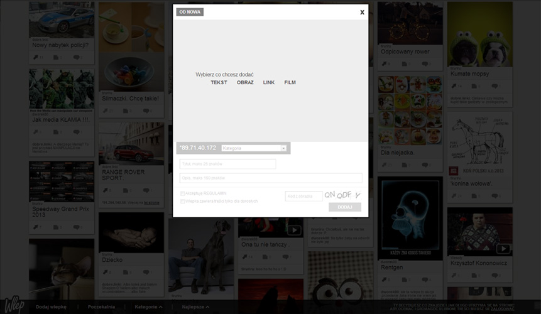Check the adults-only content checkbox

coord(182,202)
